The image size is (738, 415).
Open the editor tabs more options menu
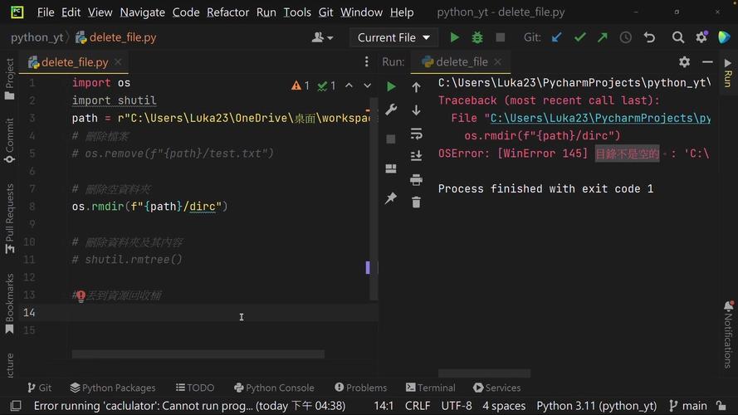point(366,62)
